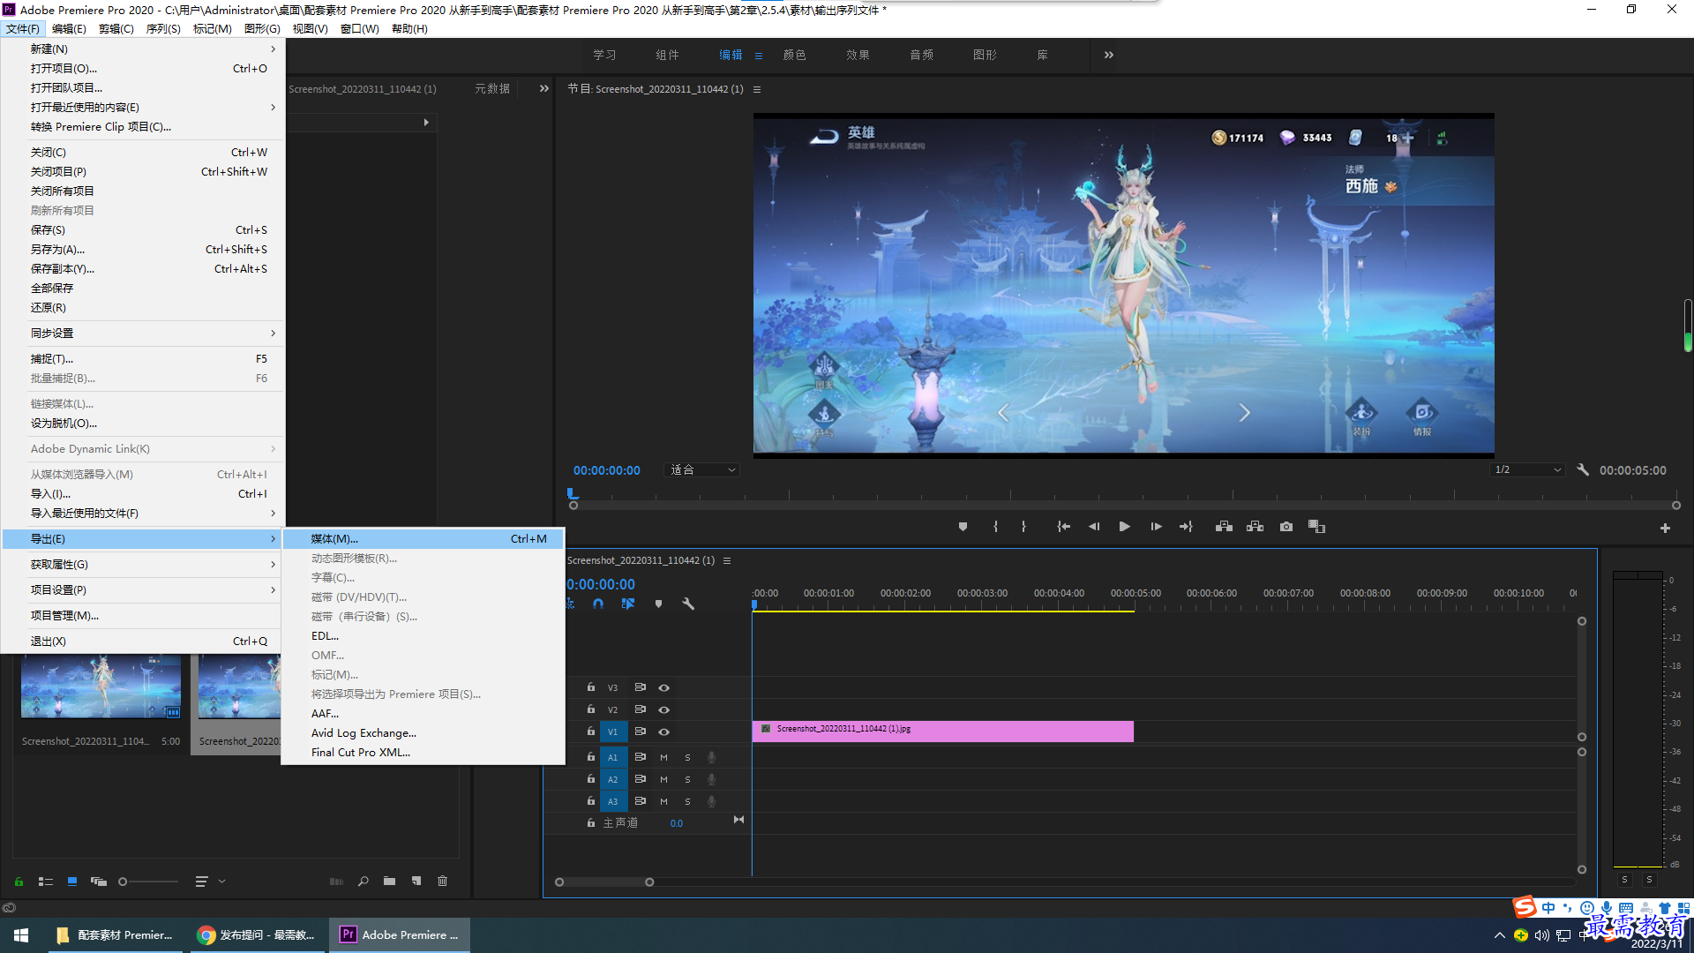Click program monitor timecode 00:00:00:00
1694x953 pixels.
coord(607,470)
